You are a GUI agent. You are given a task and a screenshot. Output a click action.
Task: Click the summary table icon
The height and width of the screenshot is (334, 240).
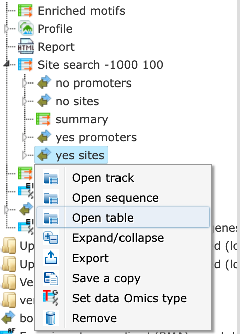(43, 119)
